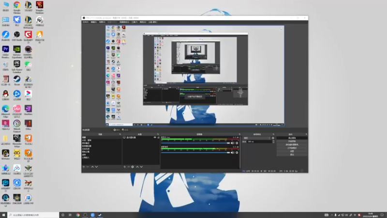The height and width of the screenshot is (218, 387).
Task: Open the Windows Start menu
Action: [x=3, y=215]
